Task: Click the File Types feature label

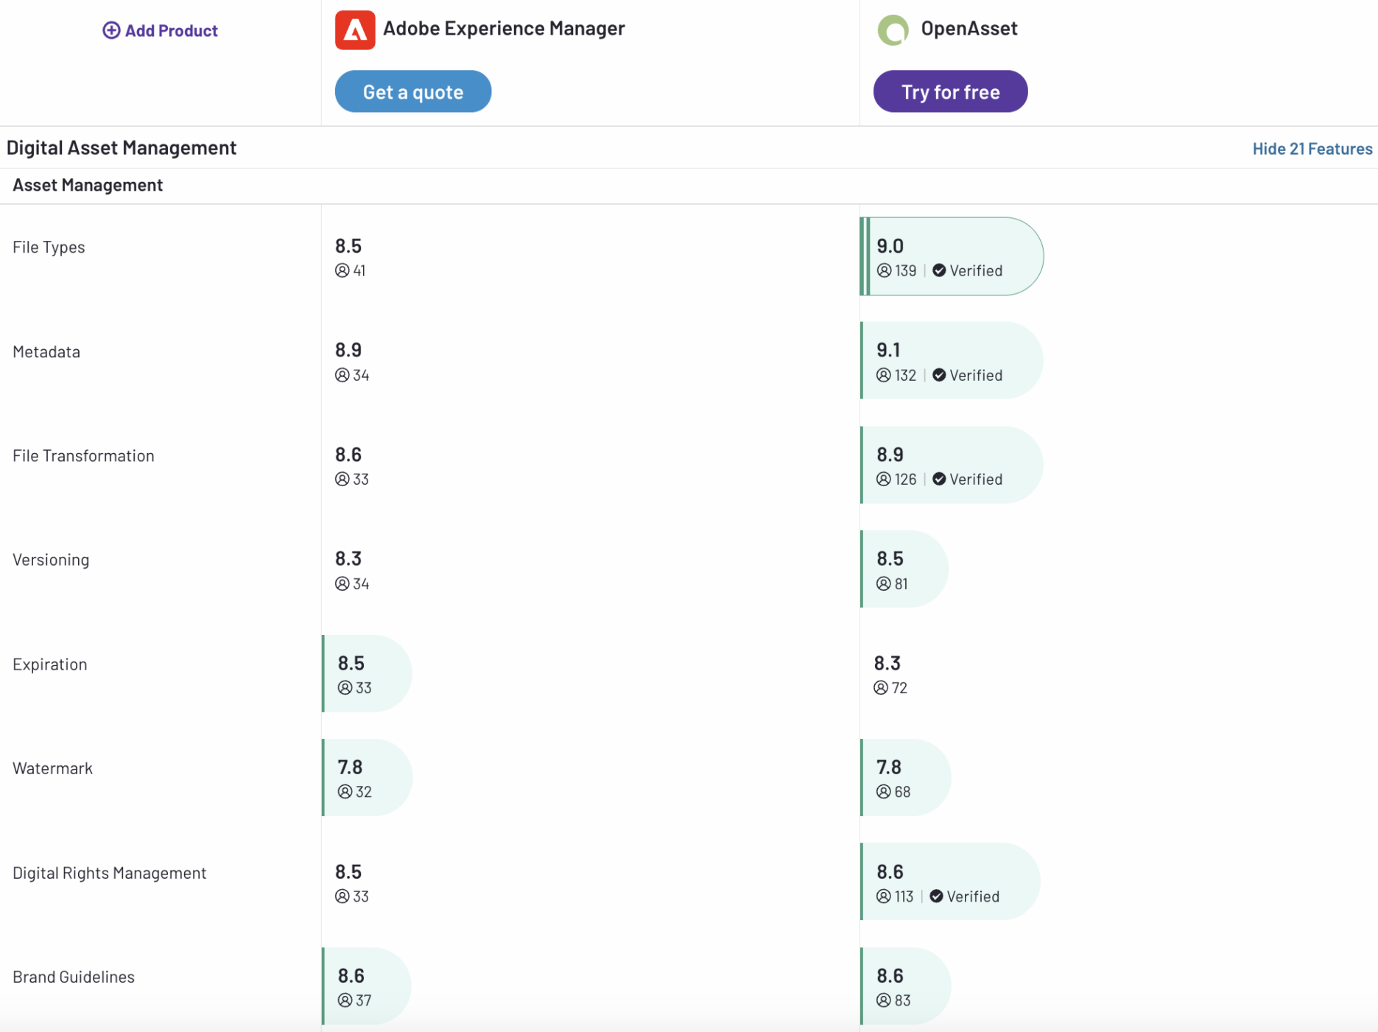Action: pos(49,248)
